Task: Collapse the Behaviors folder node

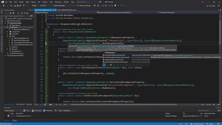Action: click(8, 27)
